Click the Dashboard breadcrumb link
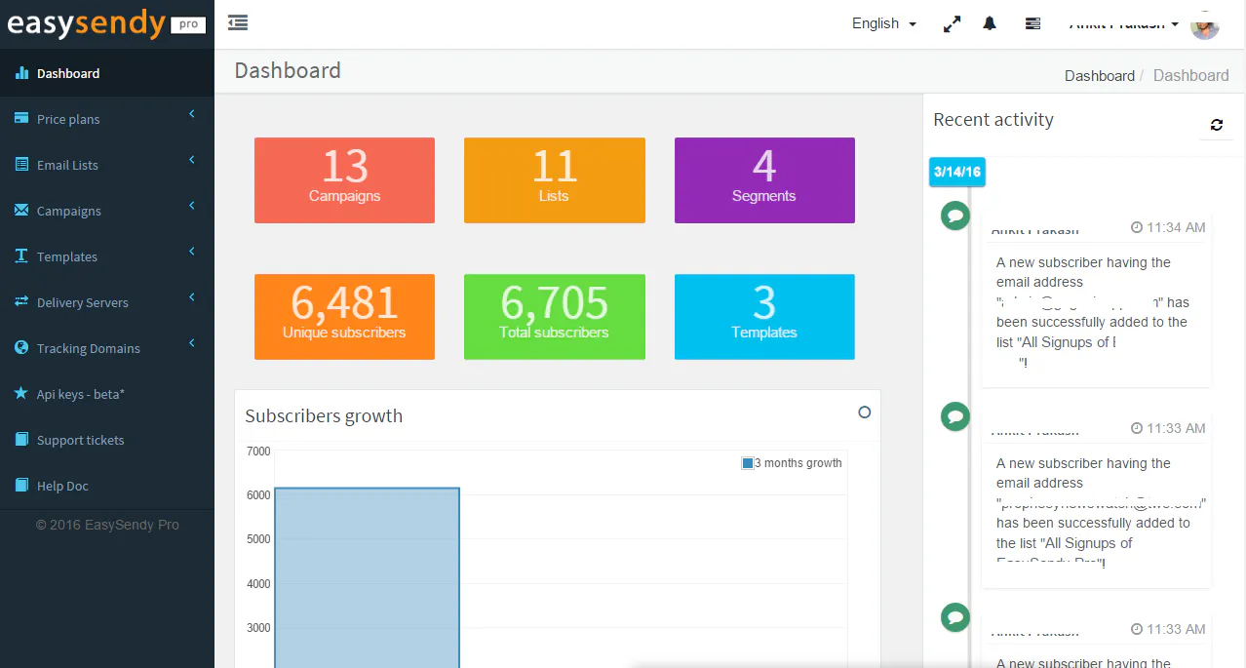Screen dimensions: 1246x668 point(1100,75)
